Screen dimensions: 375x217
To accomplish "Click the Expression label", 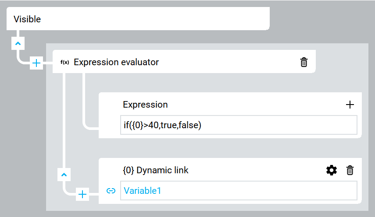I will [x=145, y=105].
